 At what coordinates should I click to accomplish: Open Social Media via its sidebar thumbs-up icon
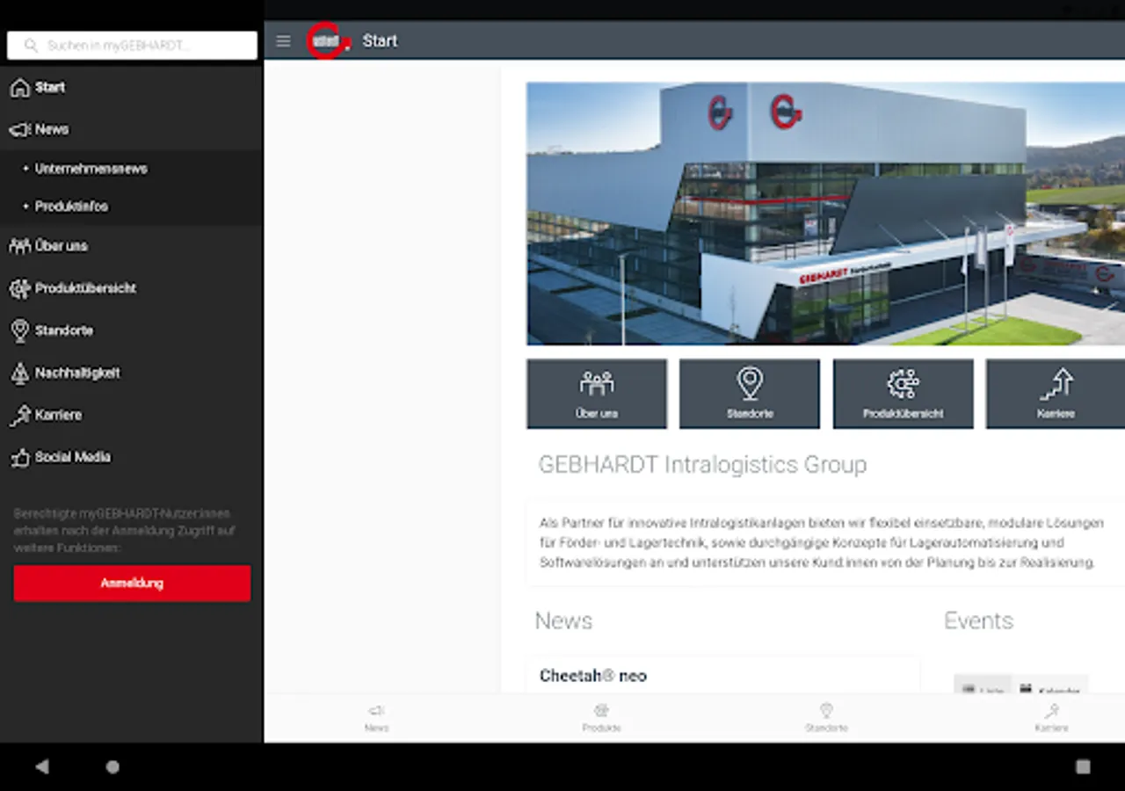[x=19, y=457]
